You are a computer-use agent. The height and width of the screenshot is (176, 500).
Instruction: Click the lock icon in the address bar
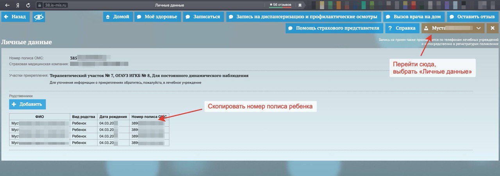[39, 5]
